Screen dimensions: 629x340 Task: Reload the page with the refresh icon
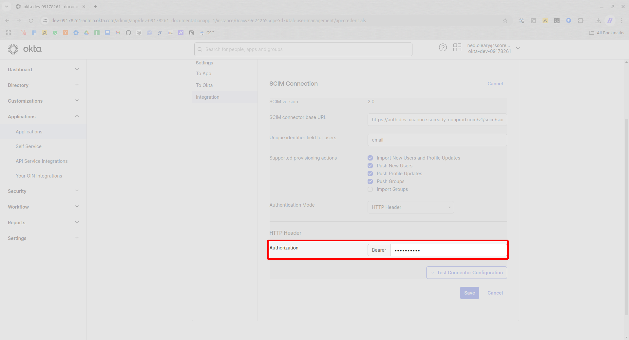pos(31,21)
